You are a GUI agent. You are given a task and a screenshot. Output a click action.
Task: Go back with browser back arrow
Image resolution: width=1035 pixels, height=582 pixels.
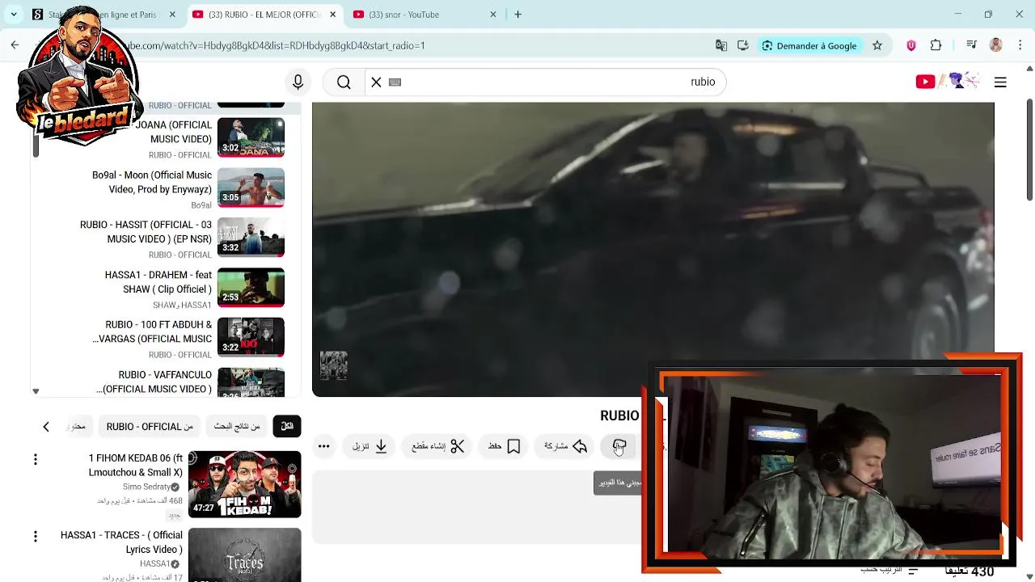coord(15,45)
